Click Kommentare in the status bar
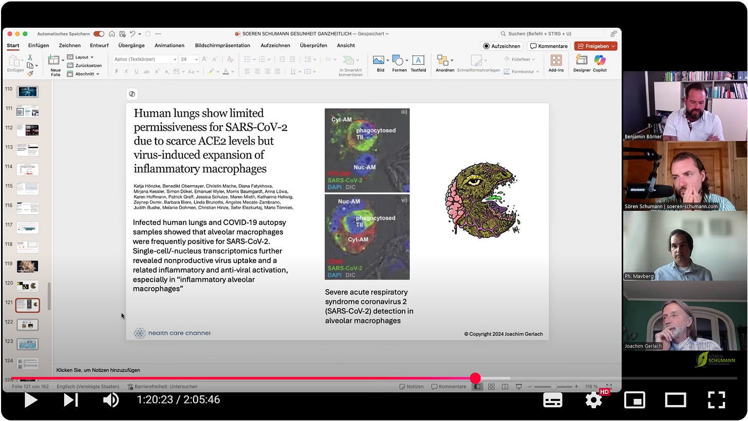Image resolution: width=748 pixels, height=421 pixels. (x=449, y=387)
